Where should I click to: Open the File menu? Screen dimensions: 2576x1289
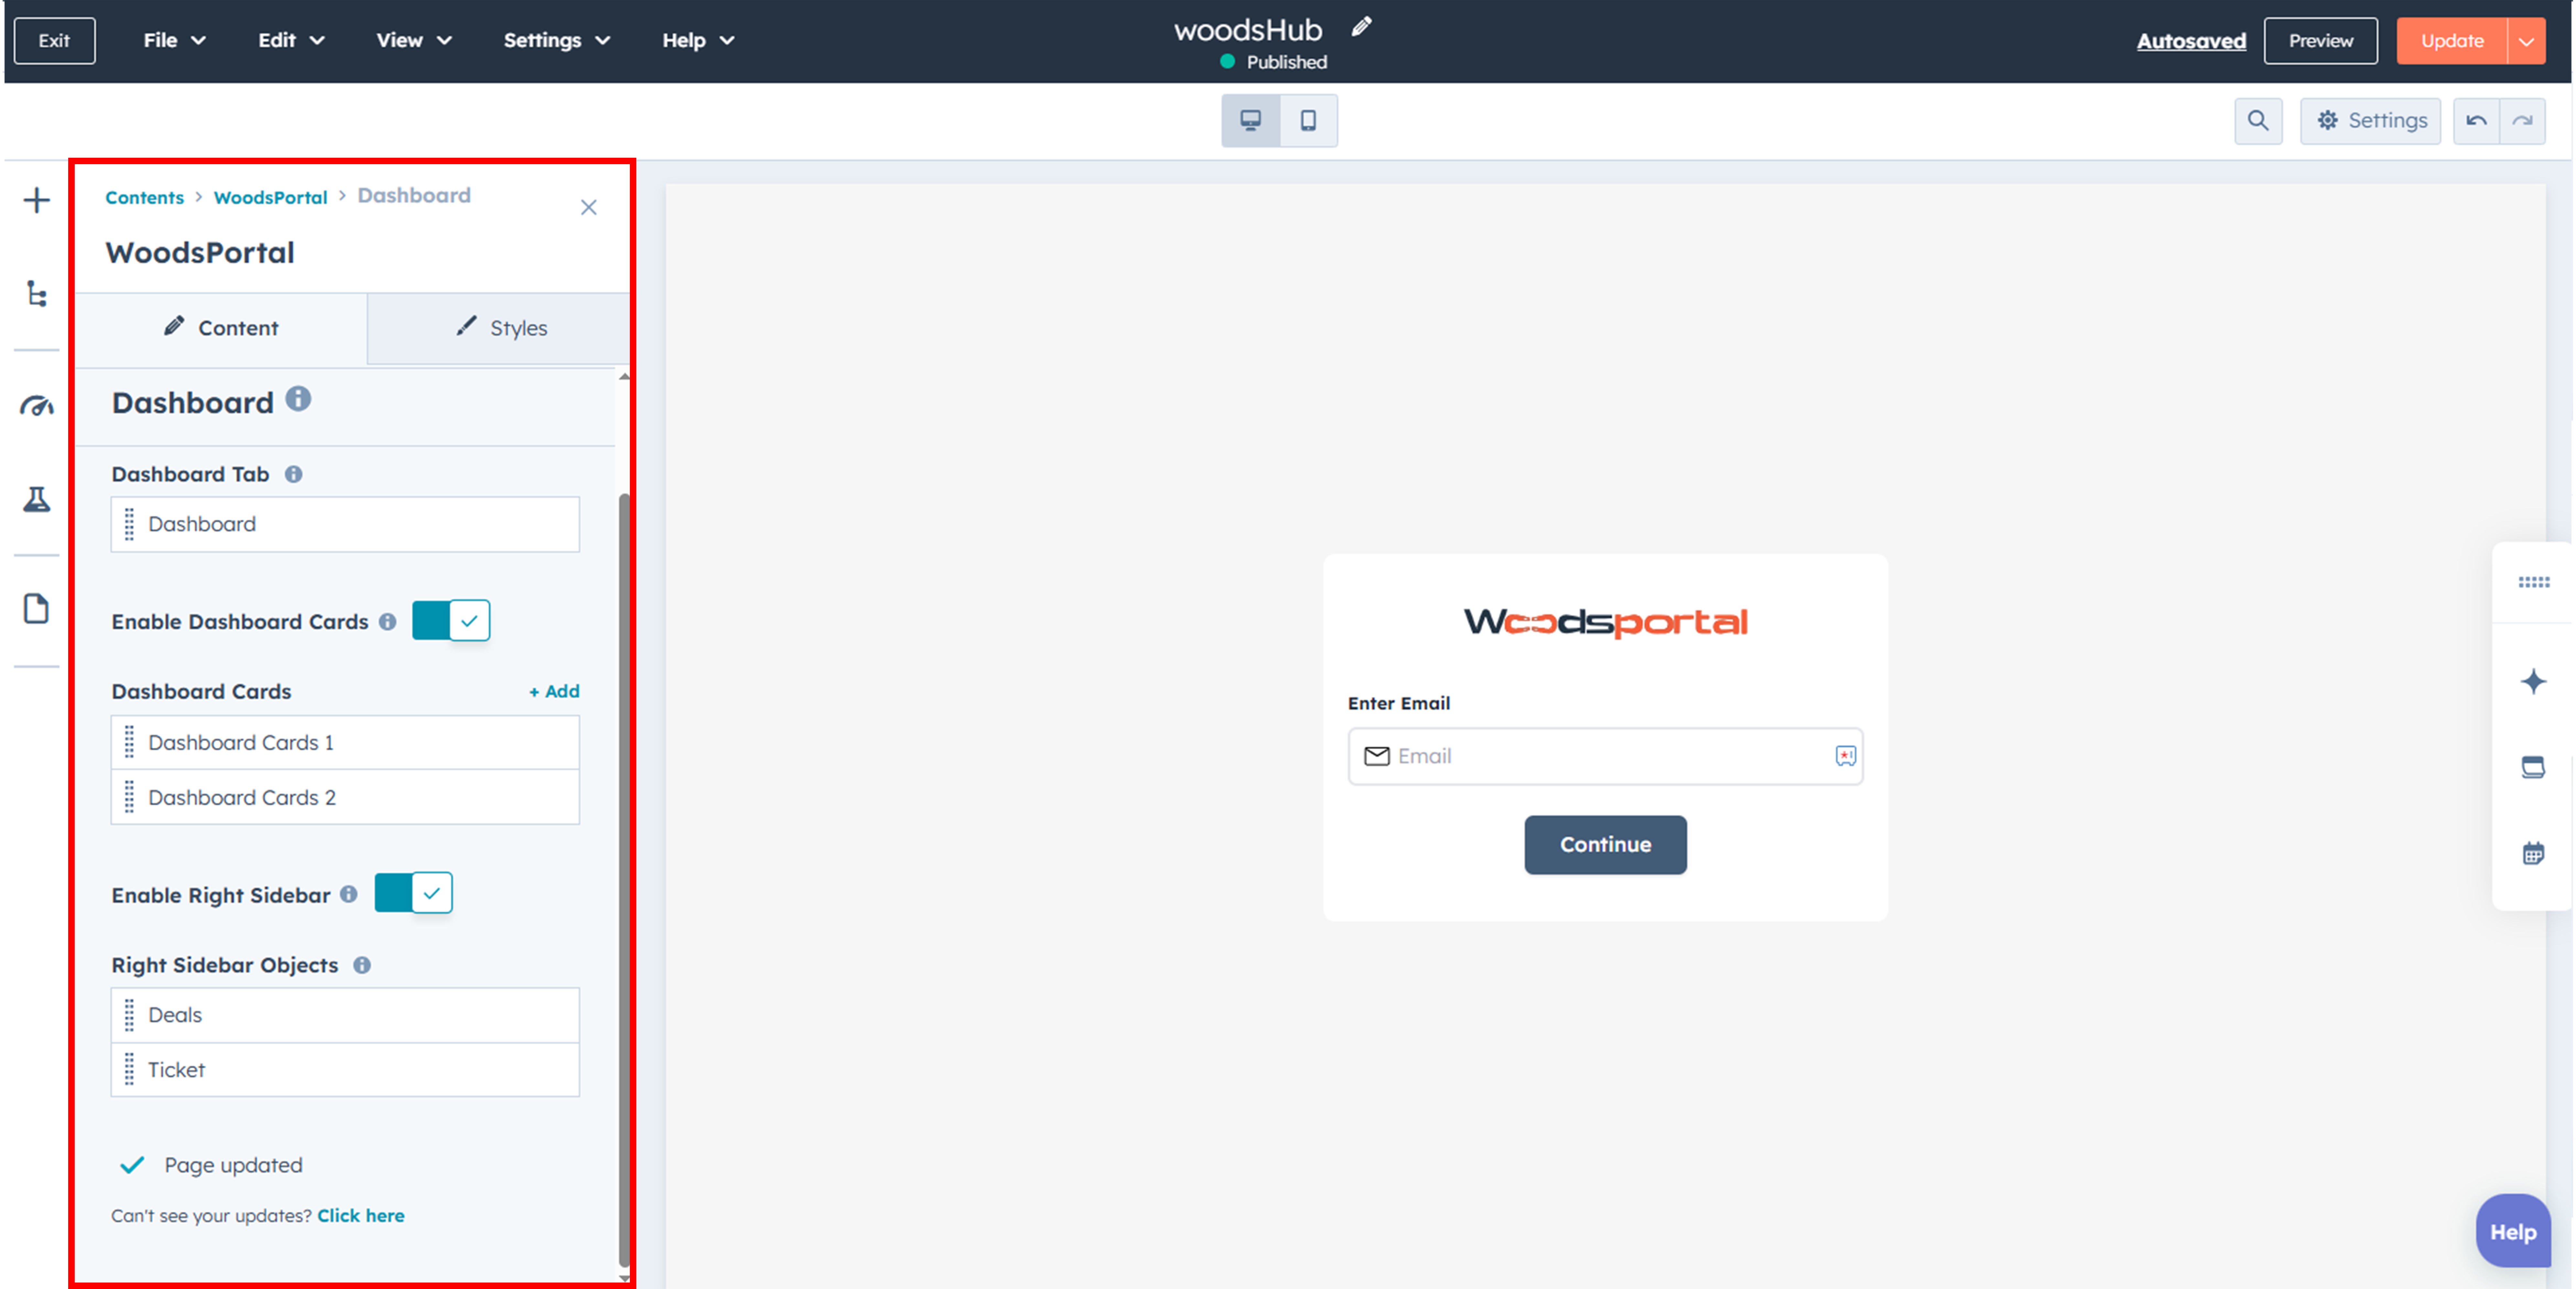[x=175, y=41]
